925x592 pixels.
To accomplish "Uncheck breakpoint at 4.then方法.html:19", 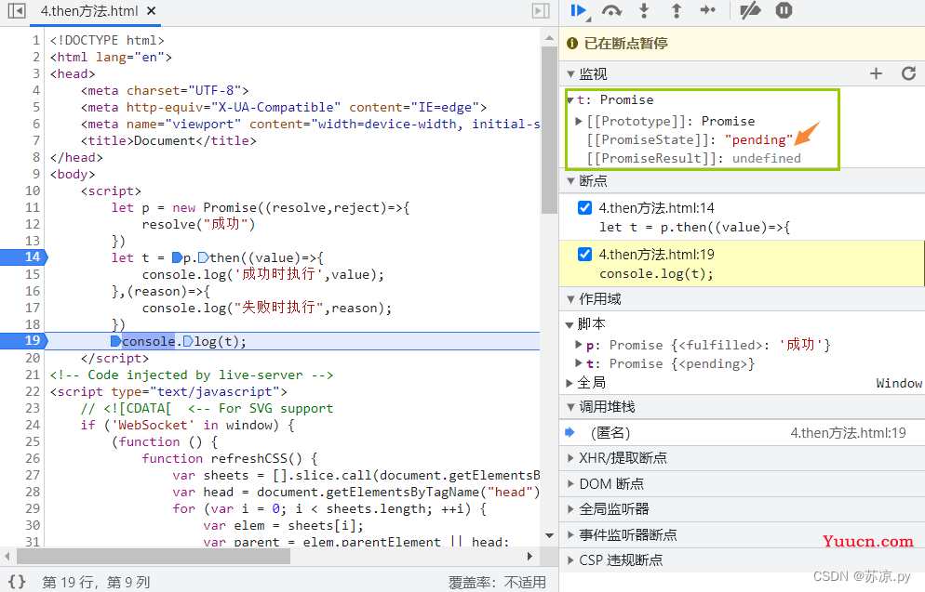I will pos(584,254).
